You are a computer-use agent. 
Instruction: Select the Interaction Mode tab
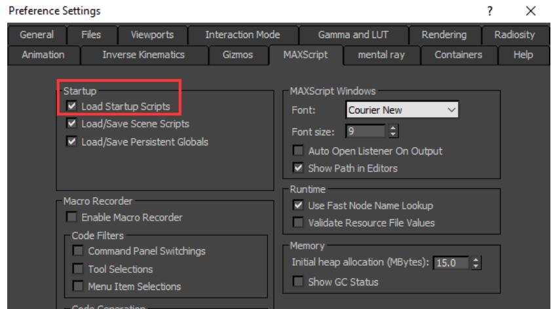click(242, 35)
